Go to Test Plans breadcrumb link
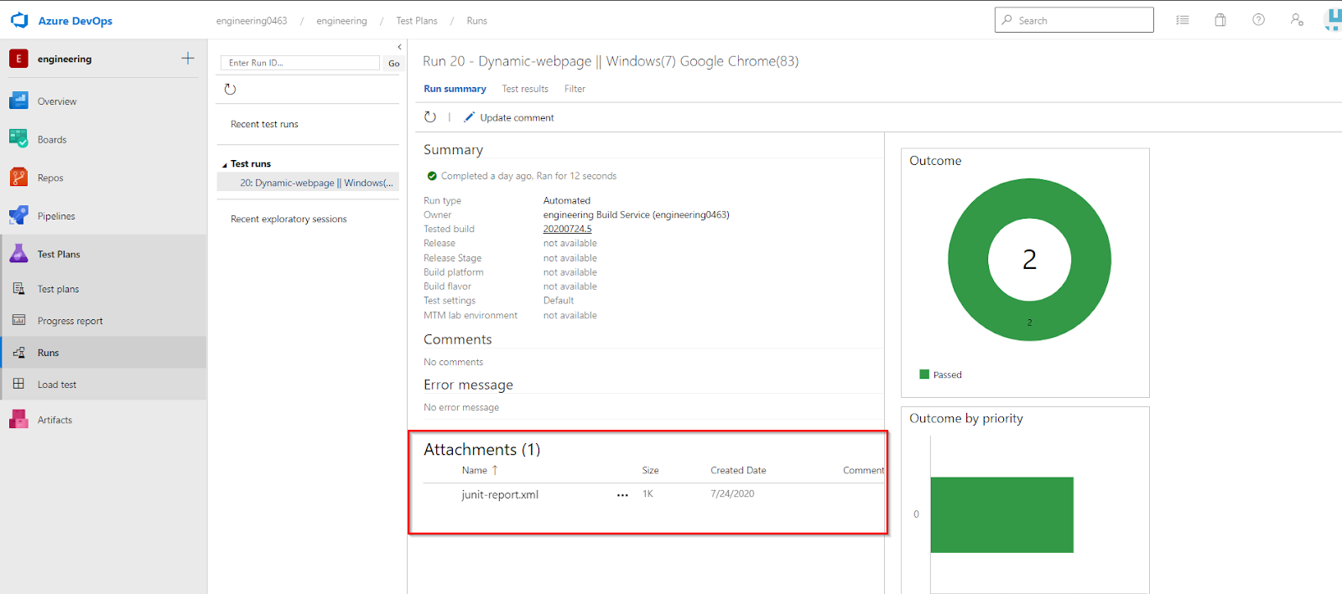1342x594 pixels. (x=417, y=21)
